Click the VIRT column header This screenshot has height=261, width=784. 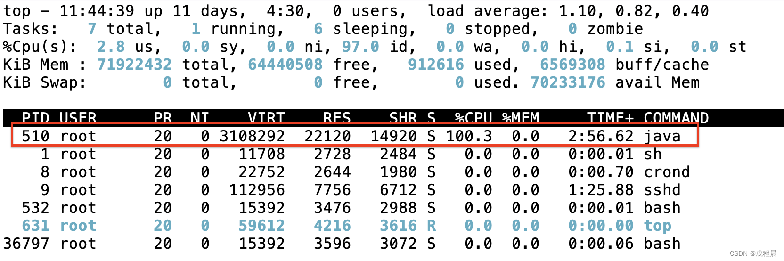pos(266,118)
